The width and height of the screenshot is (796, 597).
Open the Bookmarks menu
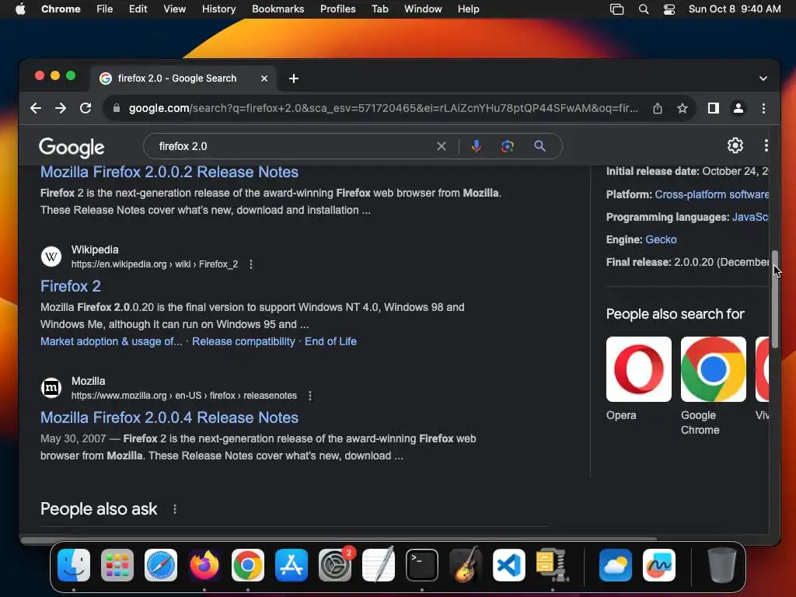[x=278, y=9]
